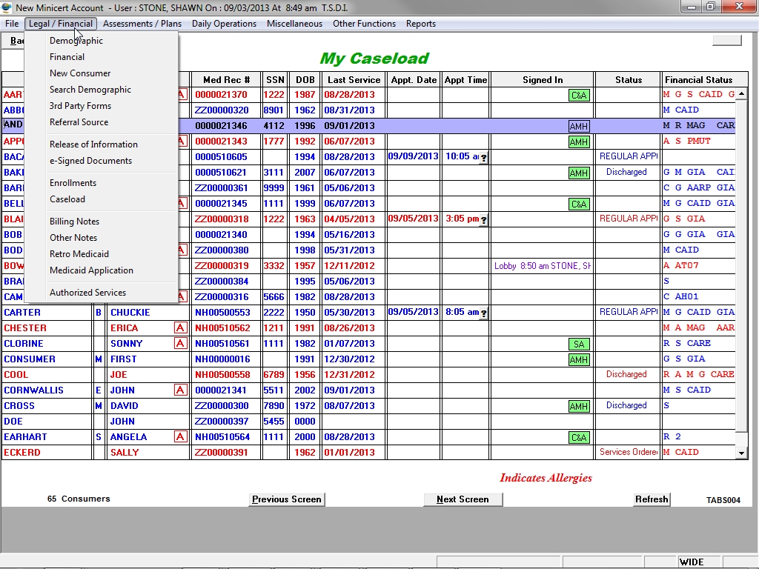Screen dimensions: 759x569
Task: Click the C&A badge in EARHART row
Action: click(x=579, y=437)
